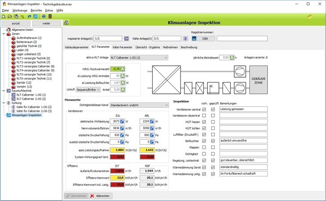This screenshot has height=201, width=326.
Task: Click the weiter button
Action: coord(47,22)
